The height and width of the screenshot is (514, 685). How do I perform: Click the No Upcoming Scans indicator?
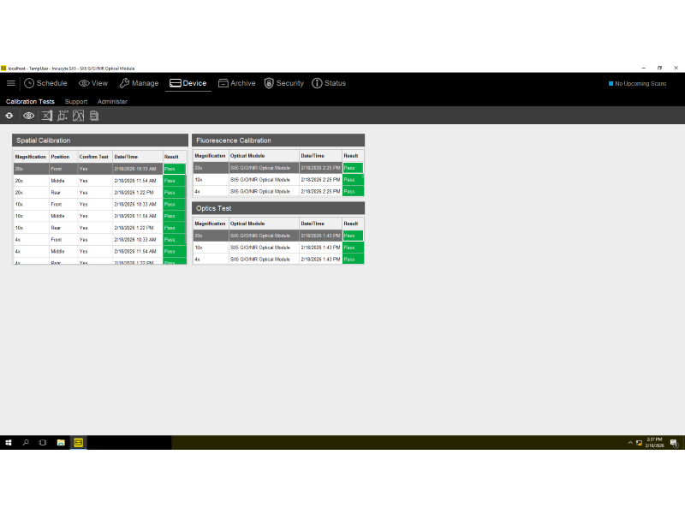637,83
